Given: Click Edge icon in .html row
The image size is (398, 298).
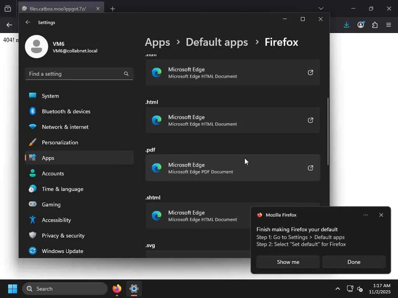Looking at the screenshot, I should coord(157,120).
